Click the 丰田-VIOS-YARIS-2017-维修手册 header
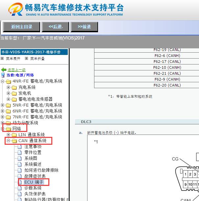This screenshot has height=201, width=199. coord(34,52)
